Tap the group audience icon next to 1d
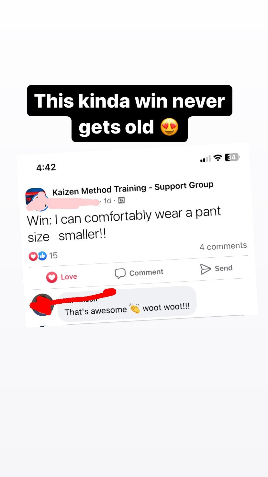Screen dimensions: 268x477 [x=121, y=200]
